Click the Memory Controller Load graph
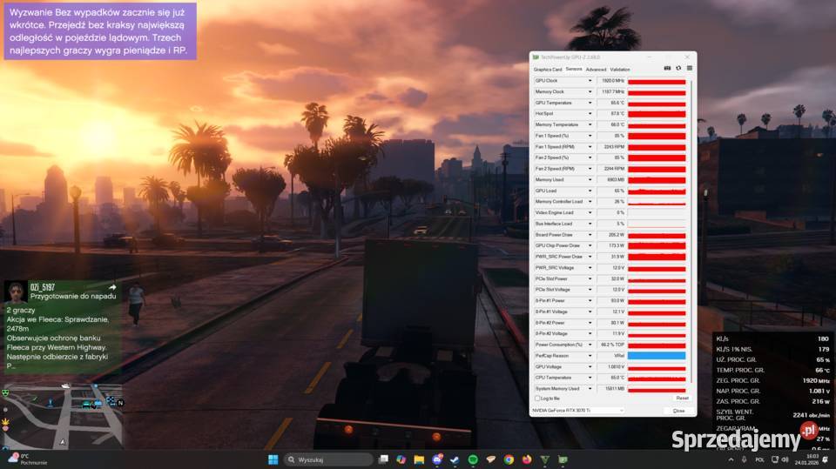Viewport: 836px width, 469px height. (x=657, y=202)
